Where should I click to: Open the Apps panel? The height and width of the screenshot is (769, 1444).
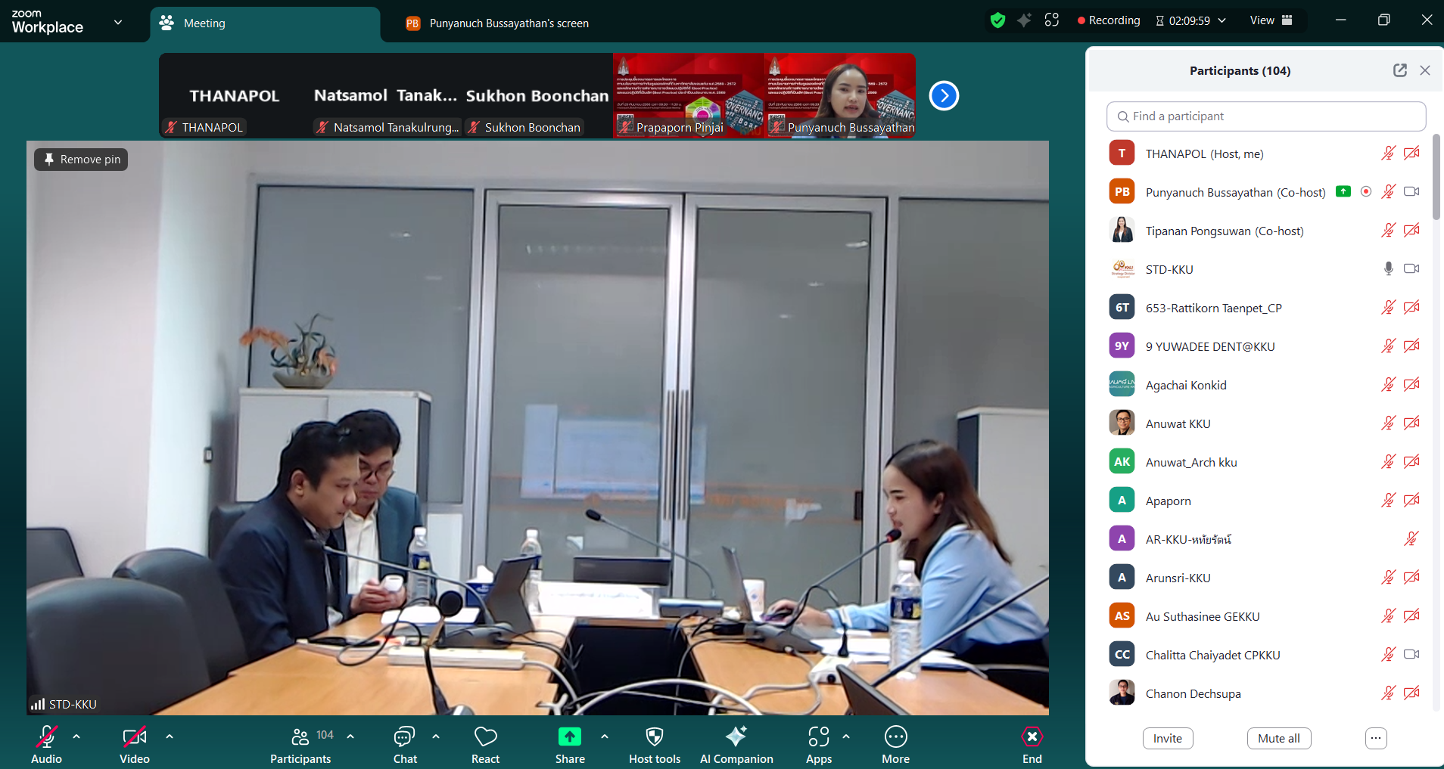pyautogui.click(x=818, y=745)
